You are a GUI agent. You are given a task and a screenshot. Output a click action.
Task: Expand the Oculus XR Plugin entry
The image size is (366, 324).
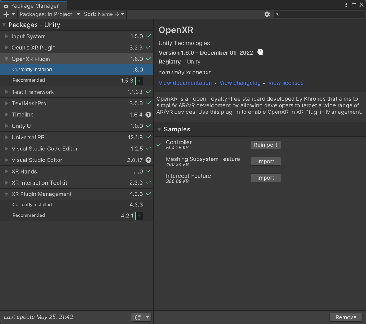pyautogui.click(x=6, y=48)
